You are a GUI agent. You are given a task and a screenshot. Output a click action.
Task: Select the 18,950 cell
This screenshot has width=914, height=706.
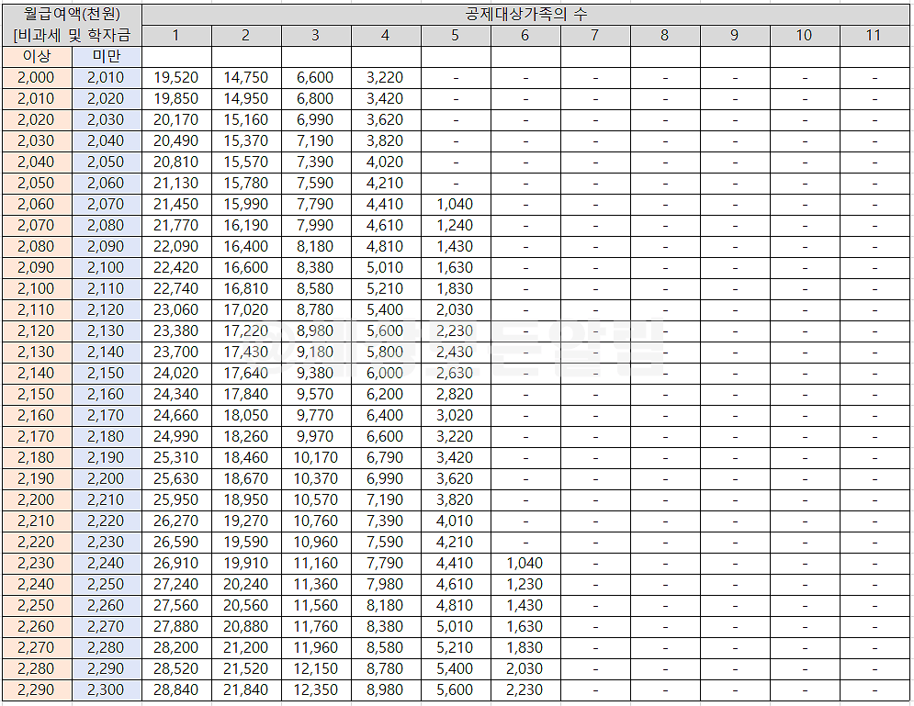click(246, 499)
